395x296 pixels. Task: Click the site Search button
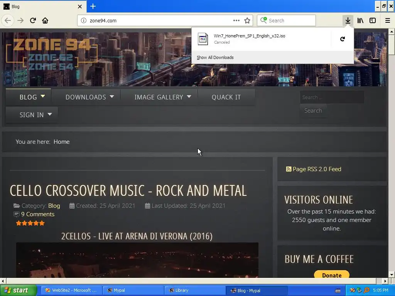coord(313,111)
